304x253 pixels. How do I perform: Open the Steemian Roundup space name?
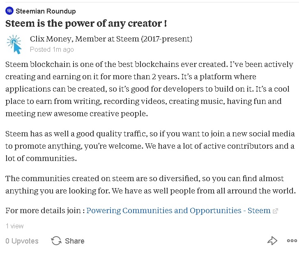pyautogui.click(x=46, y=11)
